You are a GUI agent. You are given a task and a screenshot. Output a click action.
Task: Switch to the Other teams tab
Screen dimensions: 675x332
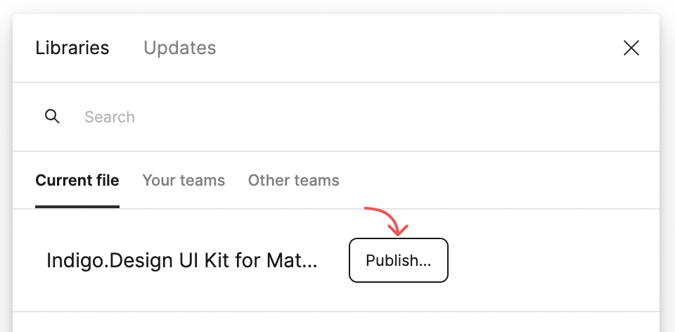294,180
